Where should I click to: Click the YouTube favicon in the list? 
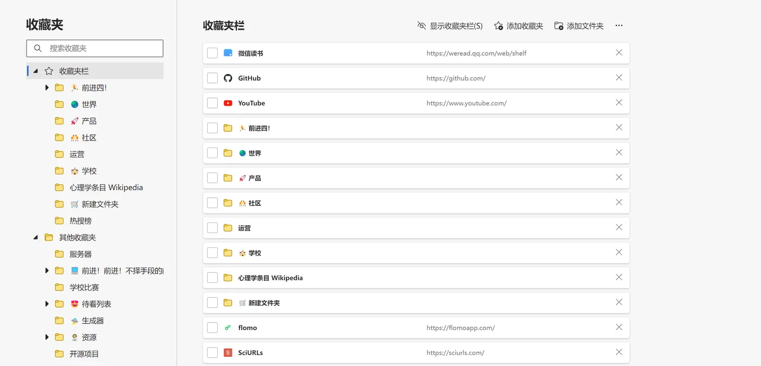coord(228,103)
